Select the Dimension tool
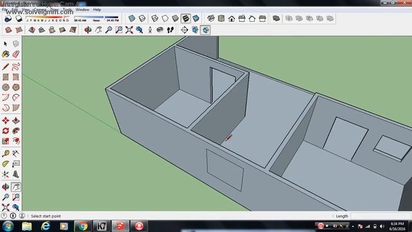Image resolution: width=412 pixels, height=232 pixels. 15,153
